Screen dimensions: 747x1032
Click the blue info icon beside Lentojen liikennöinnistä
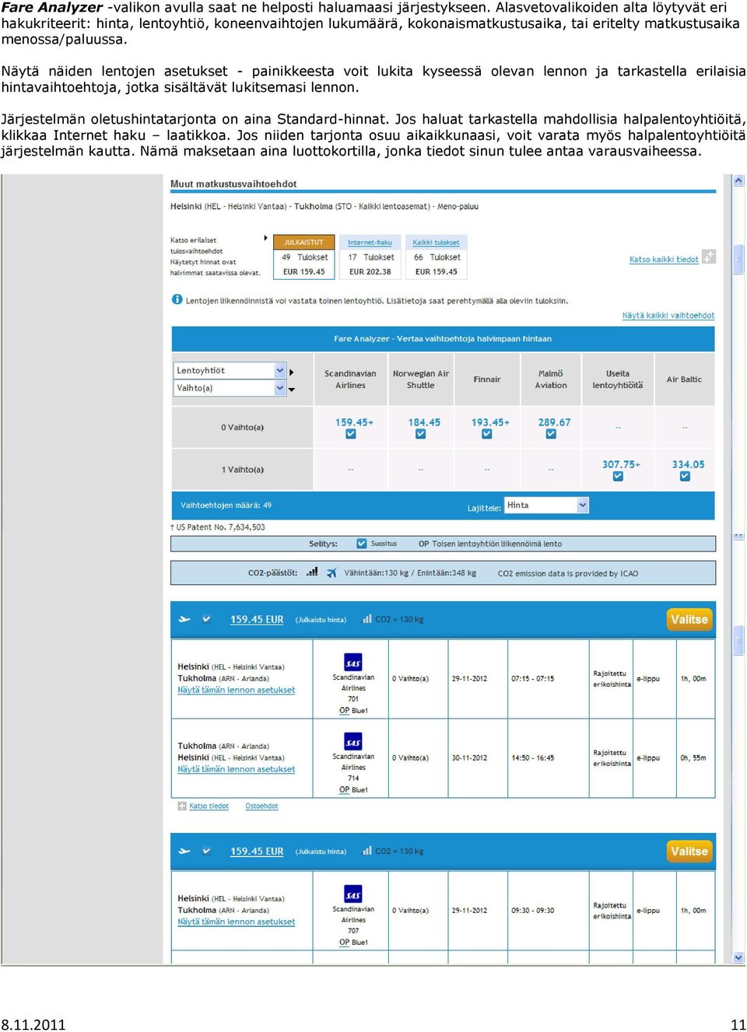(x=177, y=299)
